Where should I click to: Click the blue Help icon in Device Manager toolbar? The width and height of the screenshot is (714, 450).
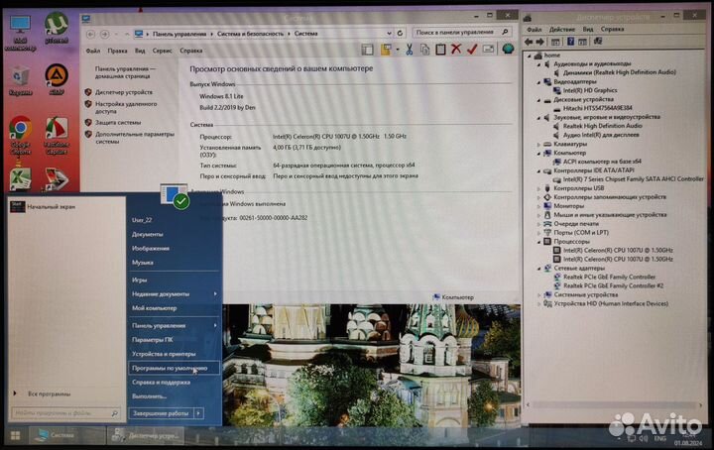[x=570, y=42]
